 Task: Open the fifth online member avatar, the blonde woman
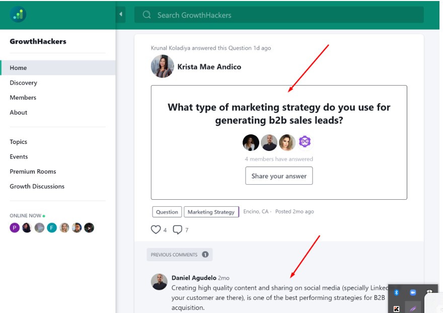click(64, 227)
